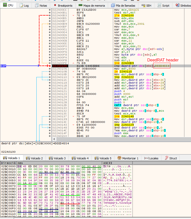Click the Log tab notepad icon
This screenshot has width=191, height=219.
(21, 5)
